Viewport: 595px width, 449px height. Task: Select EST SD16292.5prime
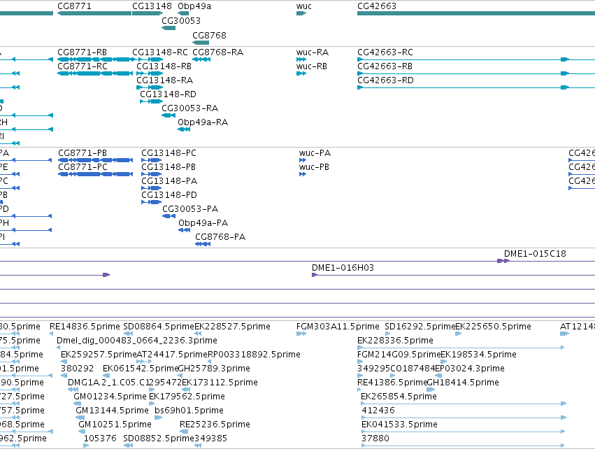point(420,327)
